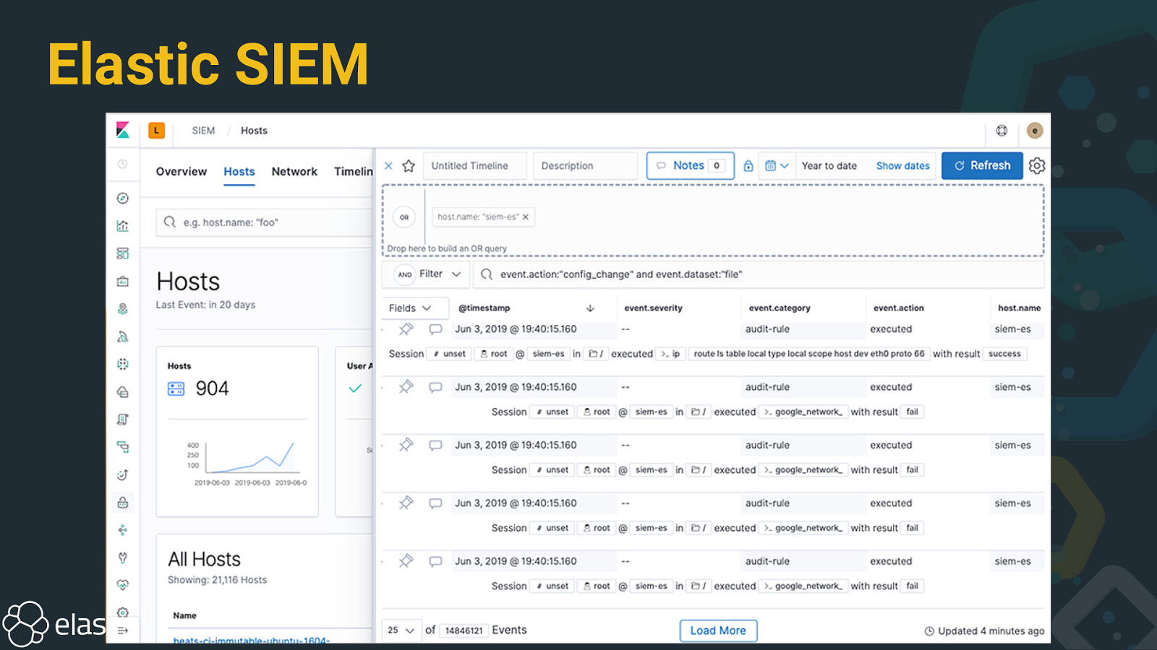Screen dimensions: 1157x650
Task: Click the Kibana logo
Action: point(123,131)
